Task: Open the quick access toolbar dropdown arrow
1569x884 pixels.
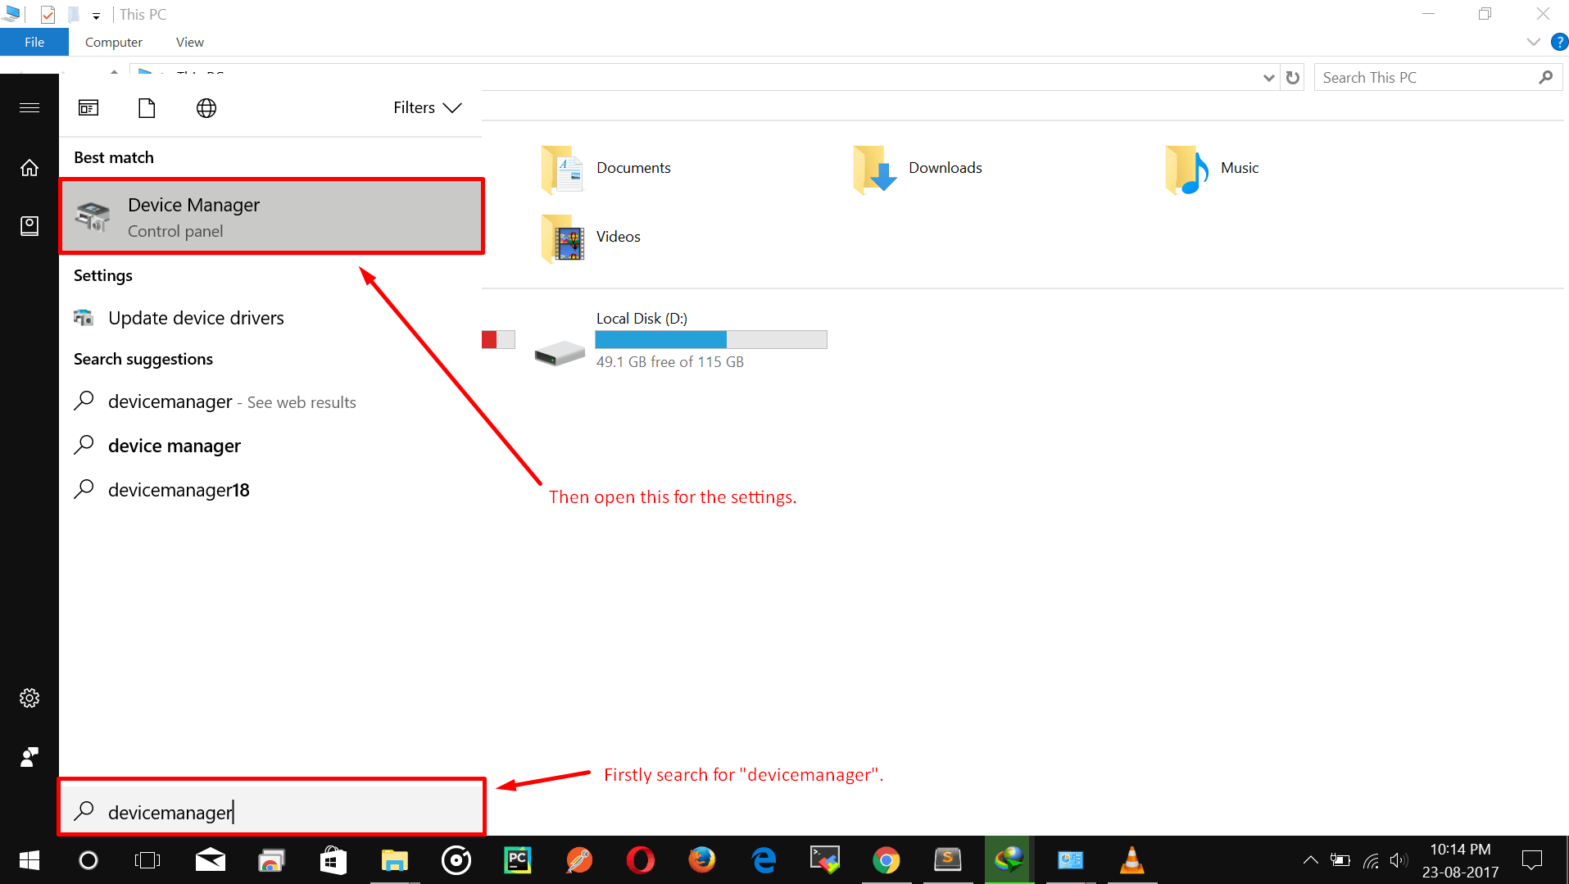Action: tap(96, 16)
